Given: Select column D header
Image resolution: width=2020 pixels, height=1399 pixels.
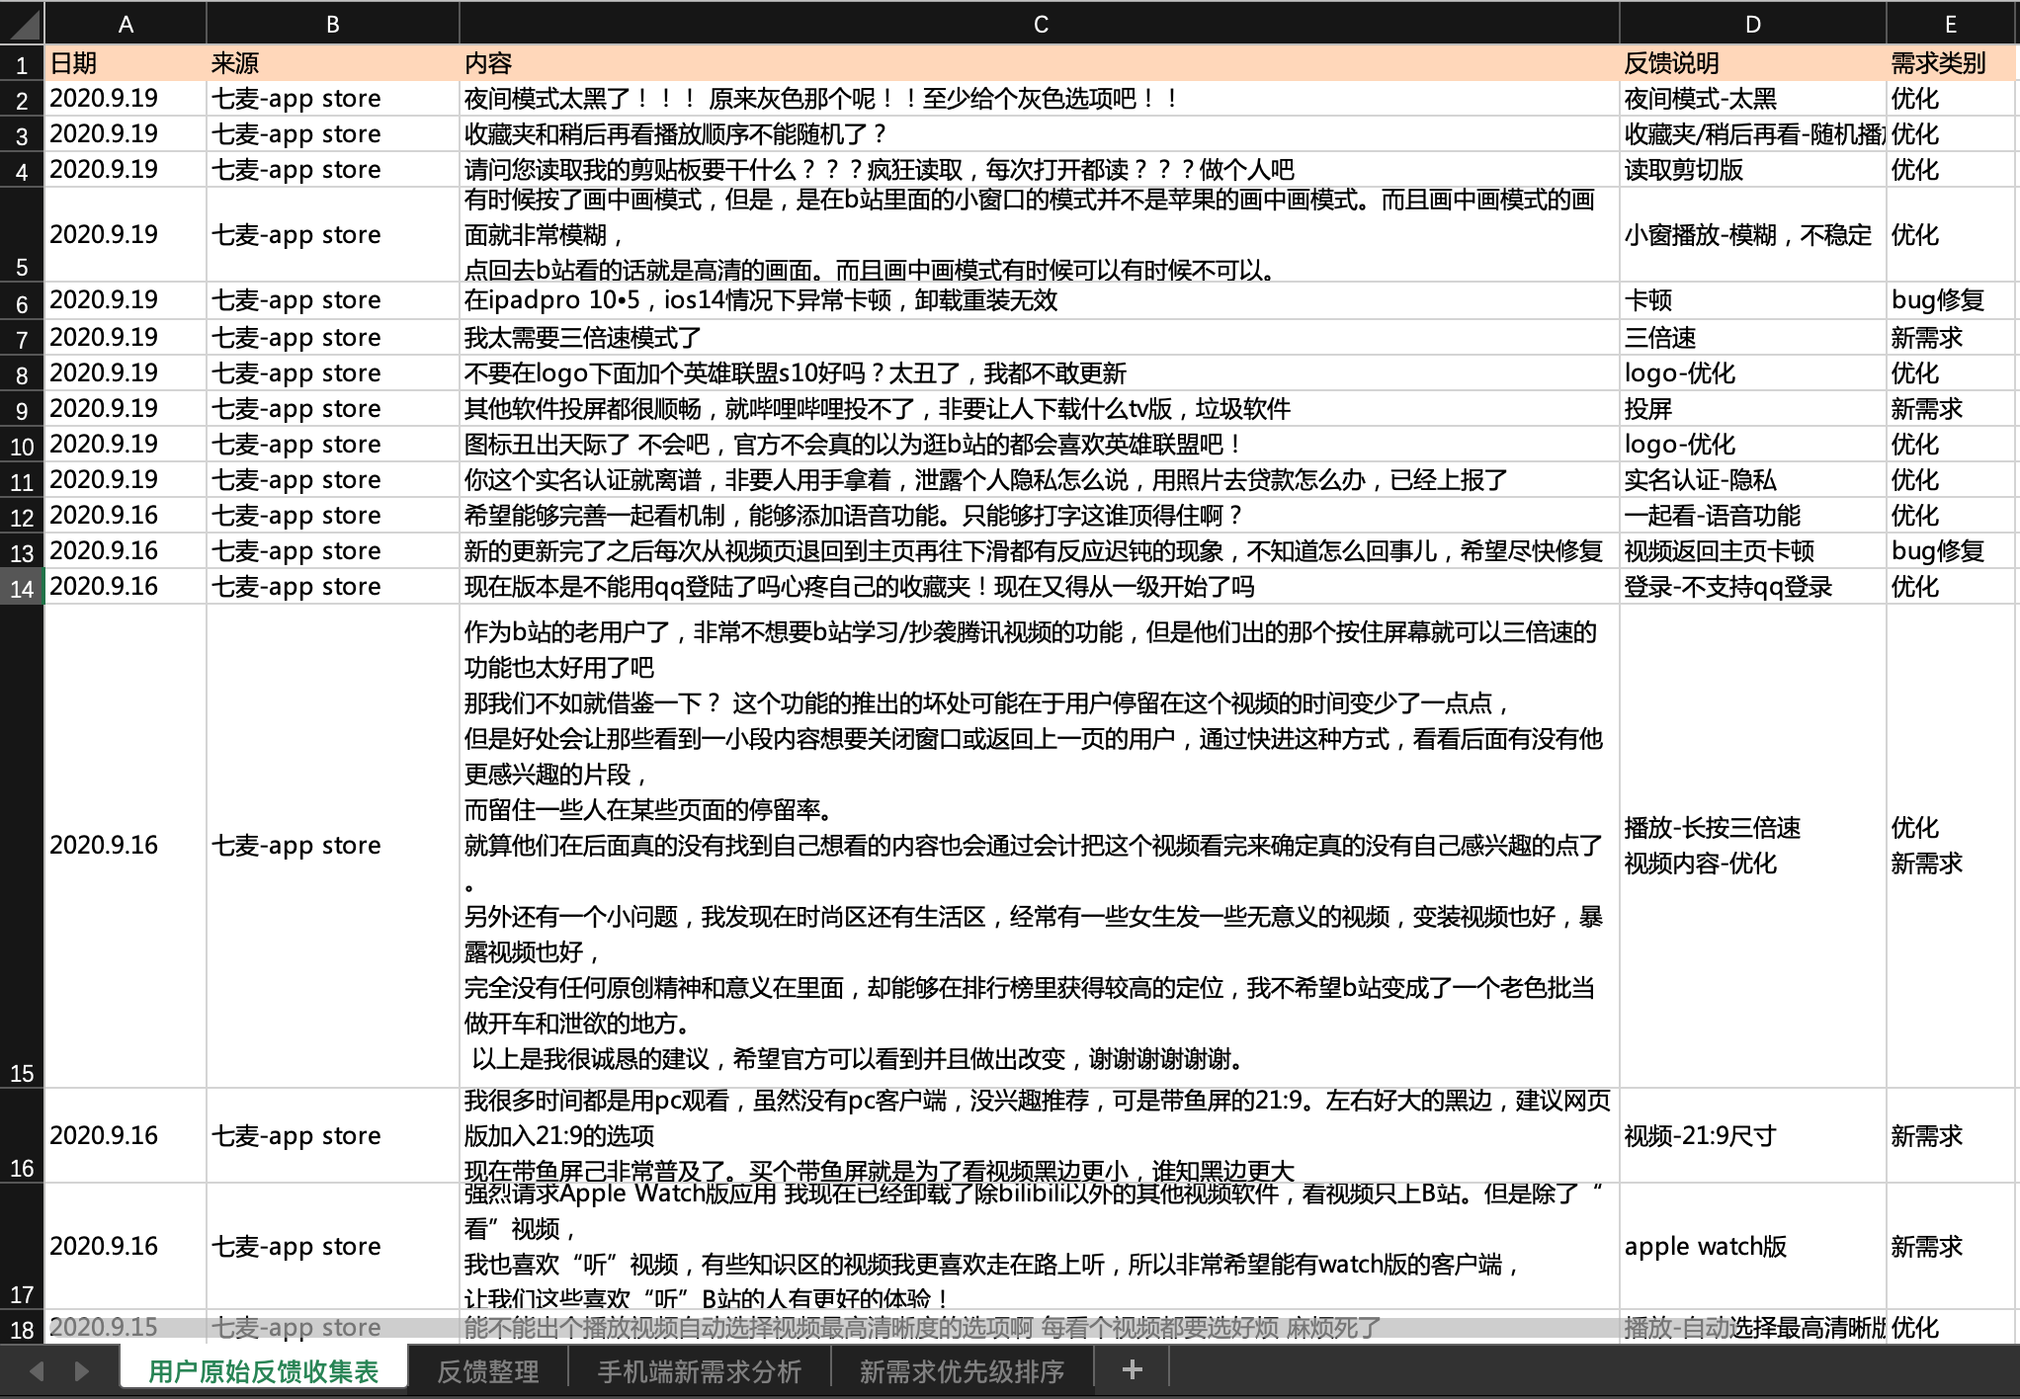Looking at the screenshot, I should pyautogui.click(x=1753, y=24).
